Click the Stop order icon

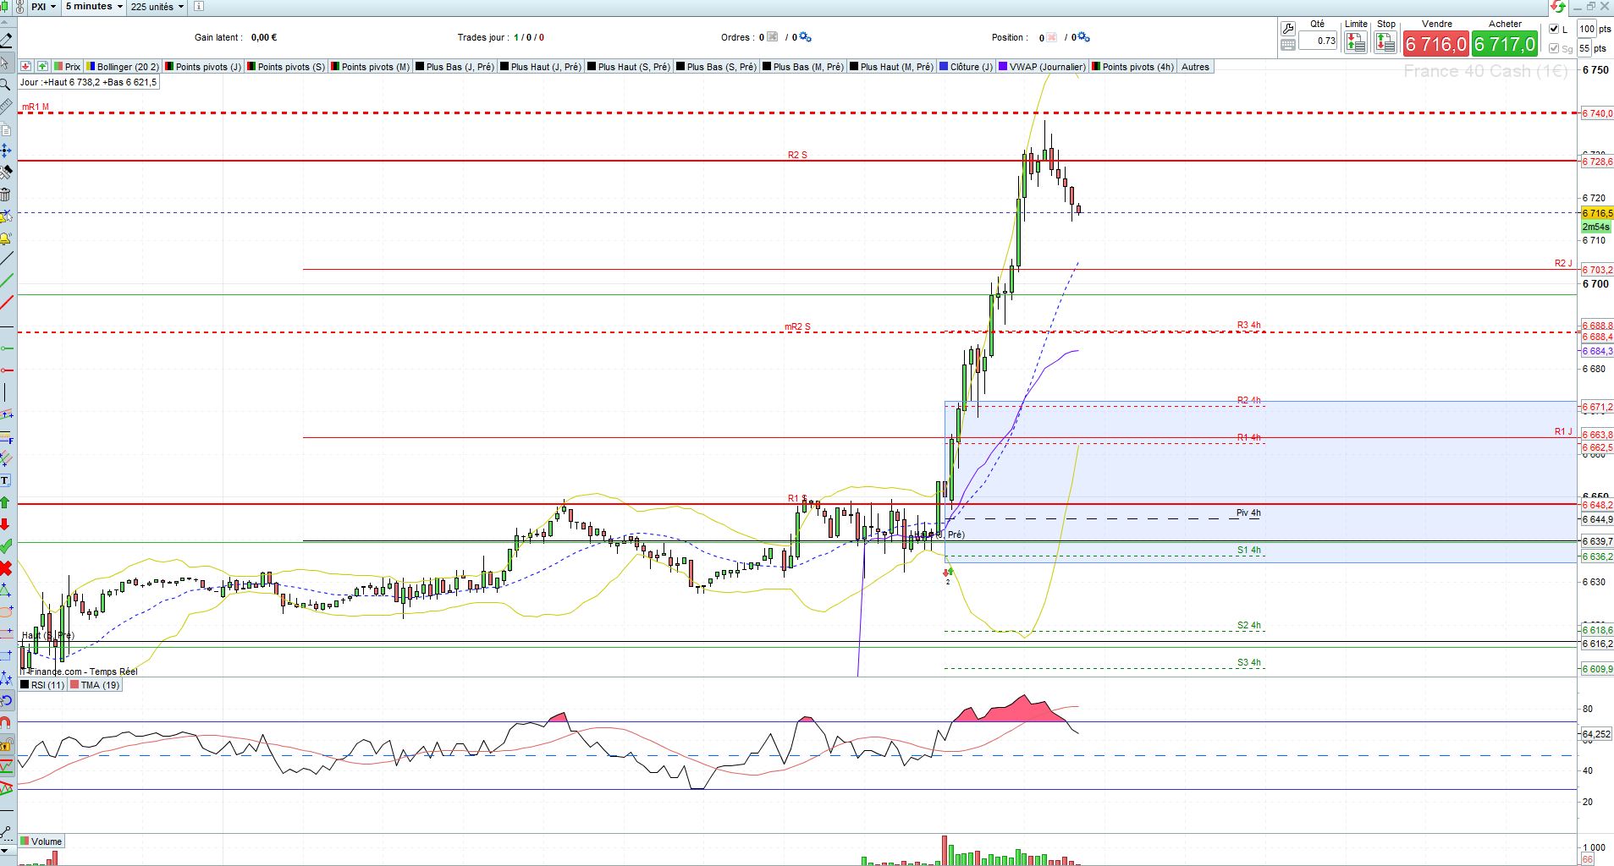[1385, 42]
